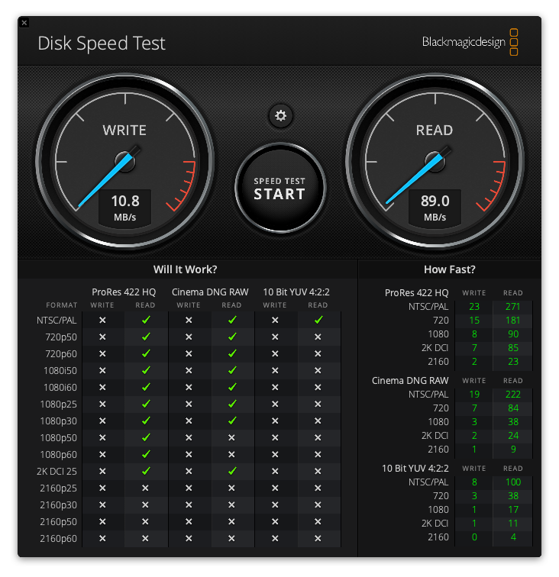
Task: Click 10 Bit YUV 2160 write value 0
Action: [474, 537]
